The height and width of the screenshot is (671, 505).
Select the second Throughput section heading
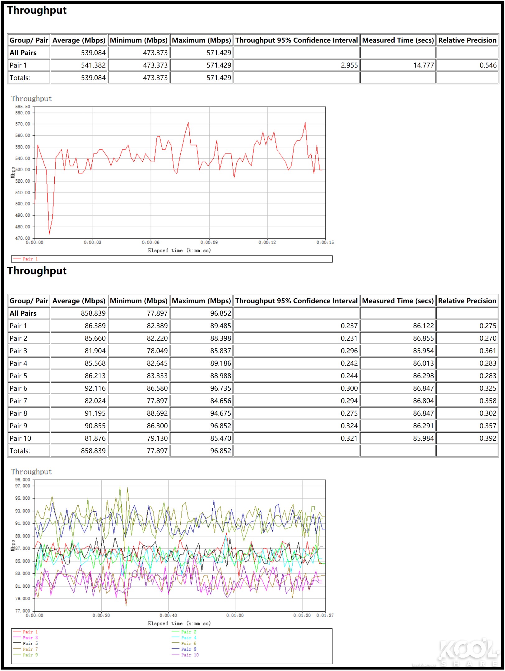pyautogui.click(x=37, y=271)
